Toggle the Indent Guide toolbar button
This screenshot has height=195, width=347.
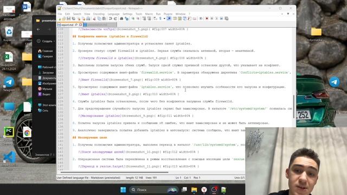tap(169, 18)
